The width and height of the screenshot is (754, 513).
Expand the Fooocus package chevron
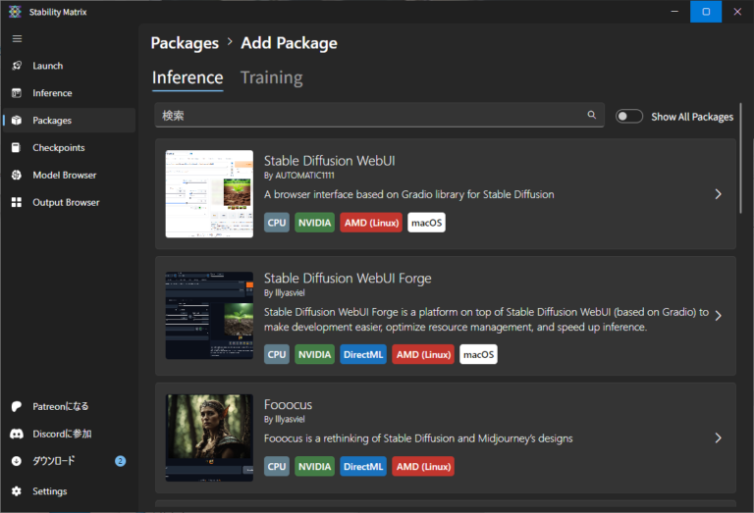click(718, 437)
